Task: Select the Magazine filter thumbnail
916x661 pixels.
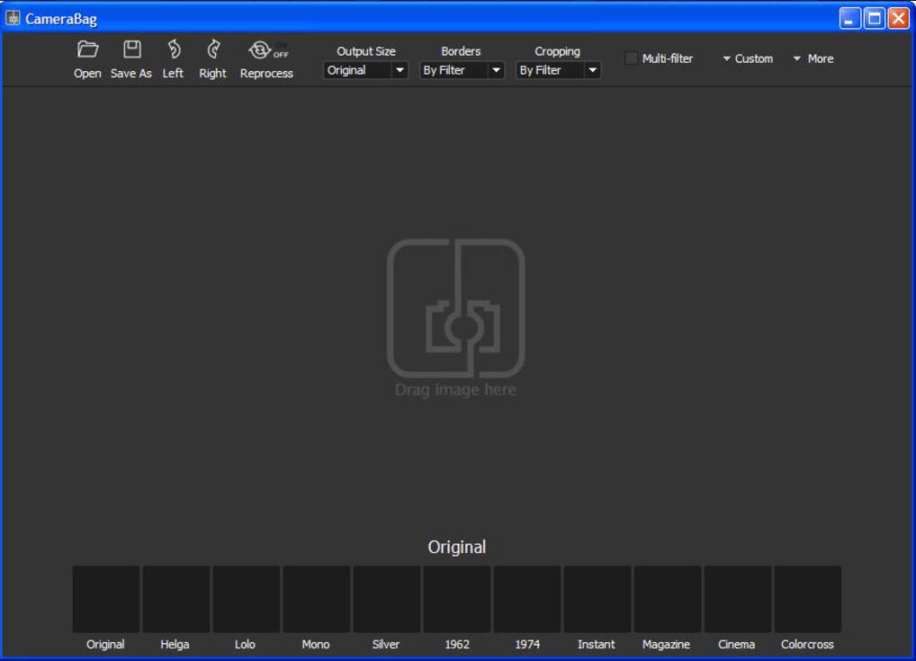Action: pyautogui.click(x=667, y=599)
